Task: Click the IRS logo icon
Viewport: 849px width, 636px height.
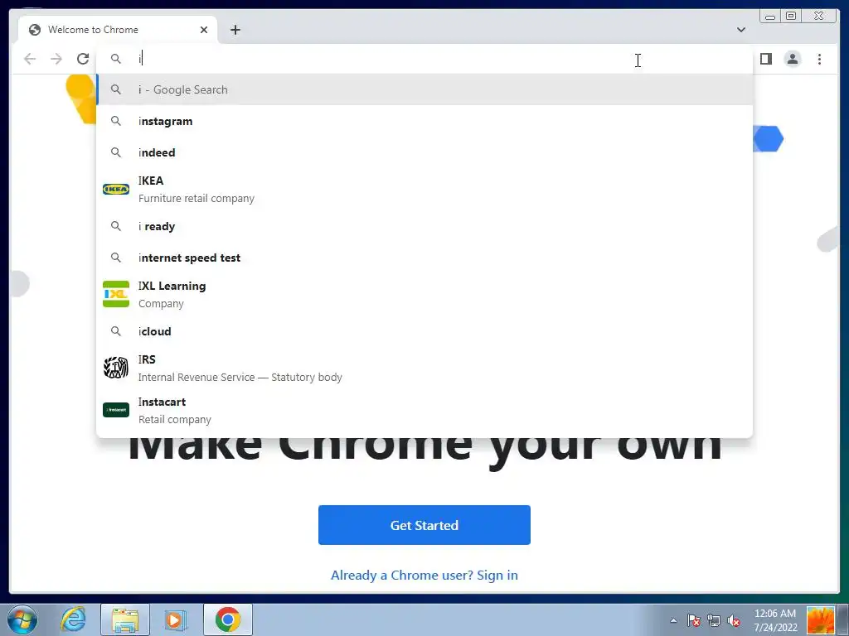Action: click(116, 368)
